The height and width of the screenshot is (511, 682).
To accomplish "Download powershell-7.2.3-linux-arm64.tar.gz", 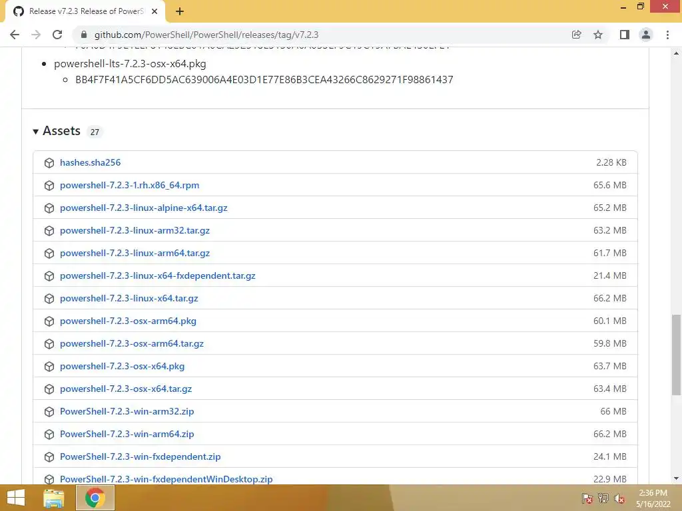I will [135, 253].
